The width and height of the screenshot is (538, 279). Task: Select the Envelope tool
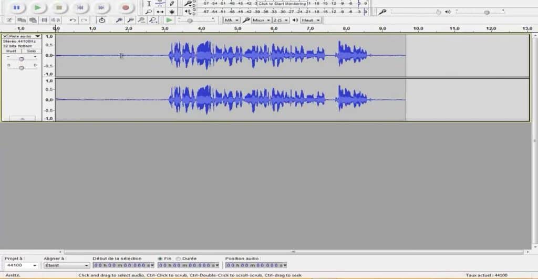(x=160, y=4)
